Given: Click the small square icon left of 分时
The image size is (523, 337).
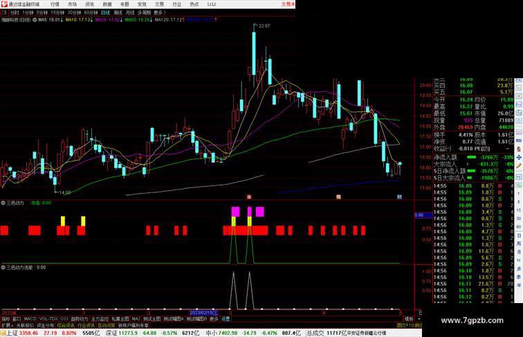Looking at the screenshot, I should (4, 12).
